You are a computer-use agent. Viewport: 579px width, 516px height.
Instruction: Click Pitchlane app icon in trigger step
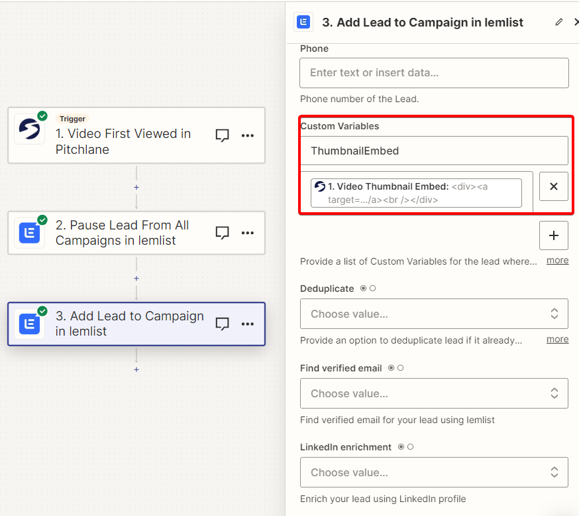pyautogui.click(x=30, y=129)
